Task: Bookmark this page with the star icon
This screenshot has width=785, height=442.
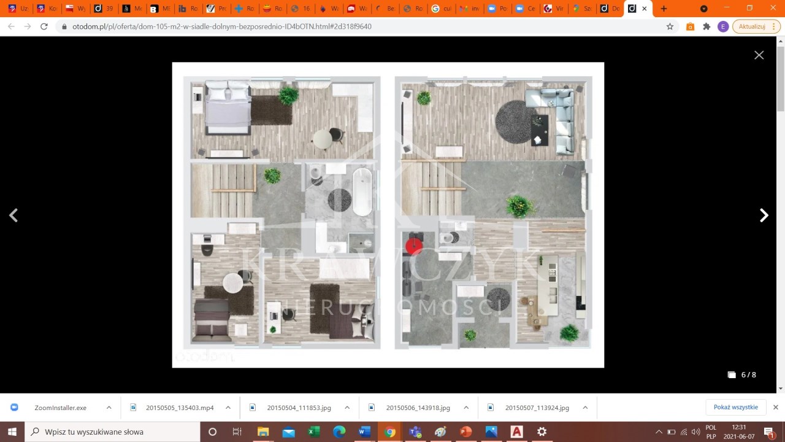Action: coord(670,26)
